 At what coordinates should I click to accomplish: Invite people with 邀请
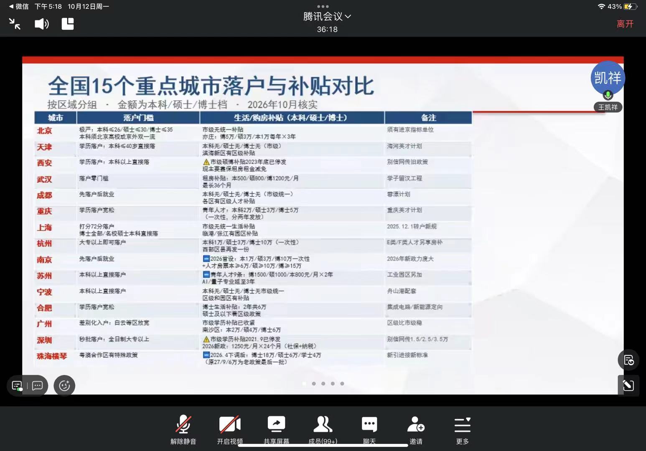point(416,430)
